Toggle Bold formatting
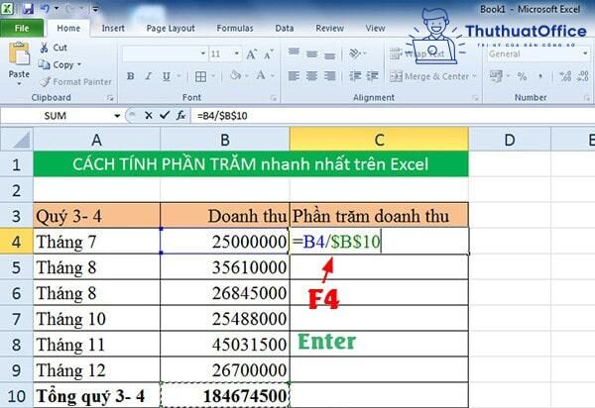The image size is (595, 408). coord(130,76)
